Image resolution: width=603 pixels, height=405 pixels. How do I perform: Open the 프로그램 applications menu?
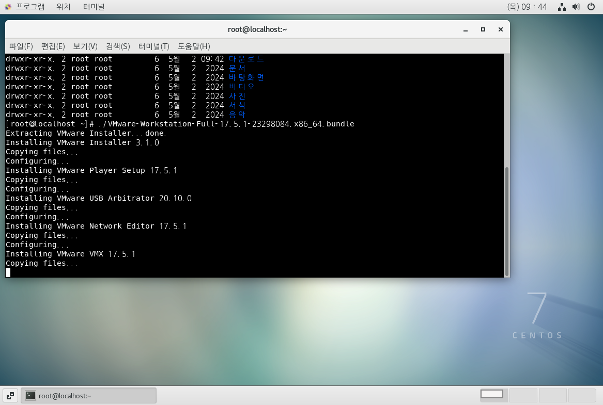pos(30,7)
